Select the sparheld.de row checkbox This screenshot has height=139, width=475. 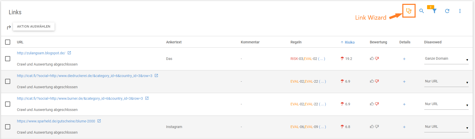tap(8, 127)
